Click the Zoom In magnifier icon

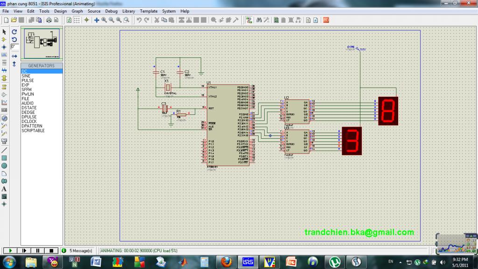[104, 20]
